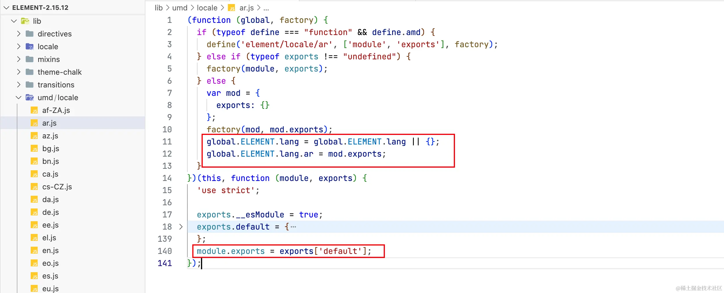Click the JS icon next to eo.js

34,263
